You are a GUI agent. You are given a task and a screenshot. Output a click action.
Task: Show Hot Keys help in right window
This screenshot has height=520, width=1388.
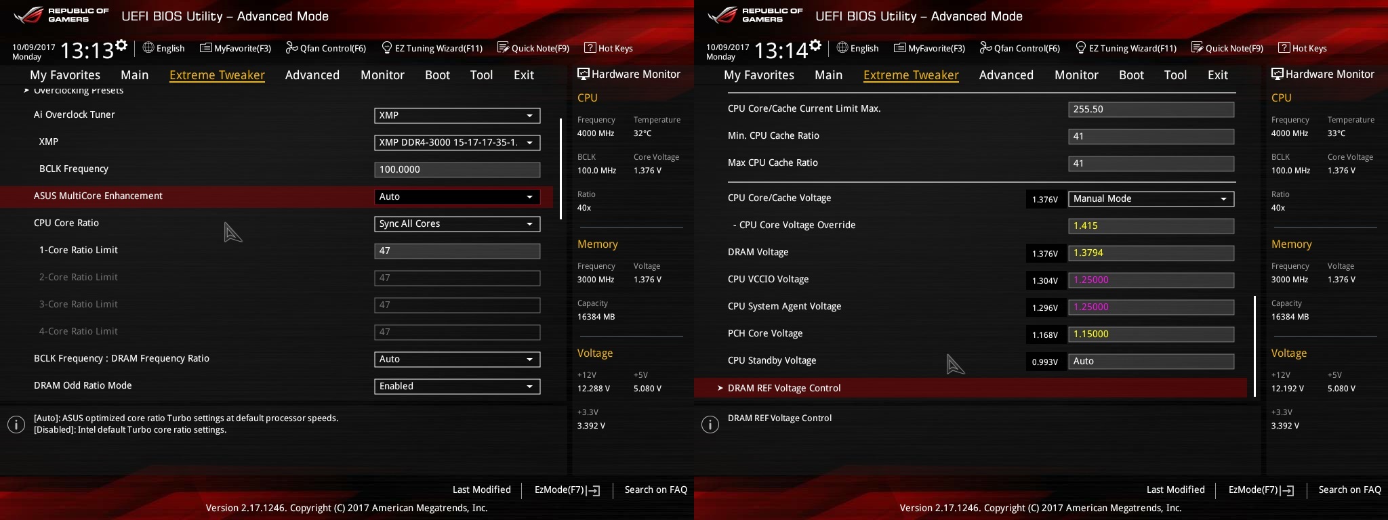pos(1303,48)
